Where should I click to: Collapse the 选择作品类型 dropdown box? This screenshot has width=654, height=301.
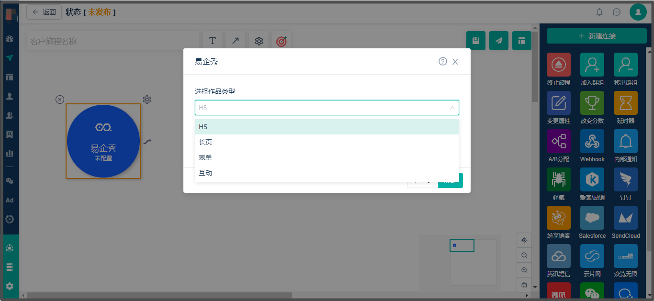pyautogui.click(x=327, y=108)
